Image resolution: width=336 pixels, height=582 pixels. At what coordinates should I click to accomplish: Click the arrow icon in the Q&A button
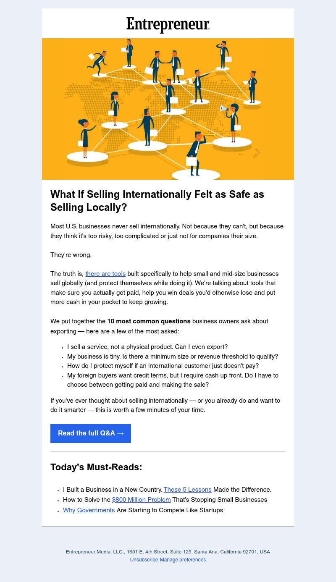tap(120, 433)
